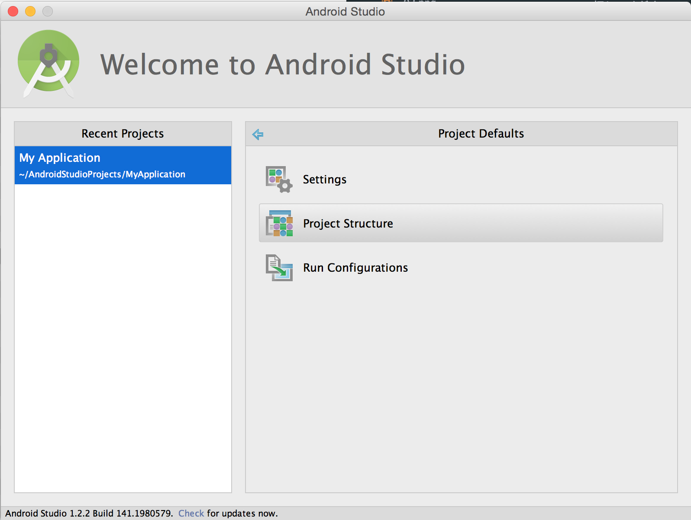
Task: Open the Project Structure label
Action: click(x=348, y=224)
